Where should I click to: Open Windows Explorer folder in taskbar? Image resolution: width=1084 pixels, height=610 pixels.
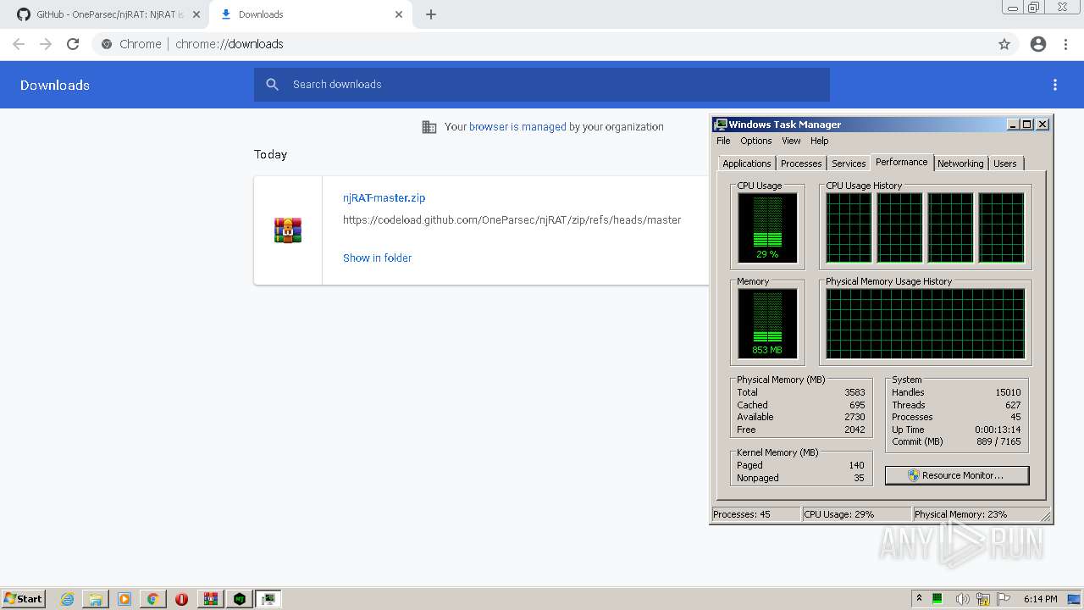point(96,599)
